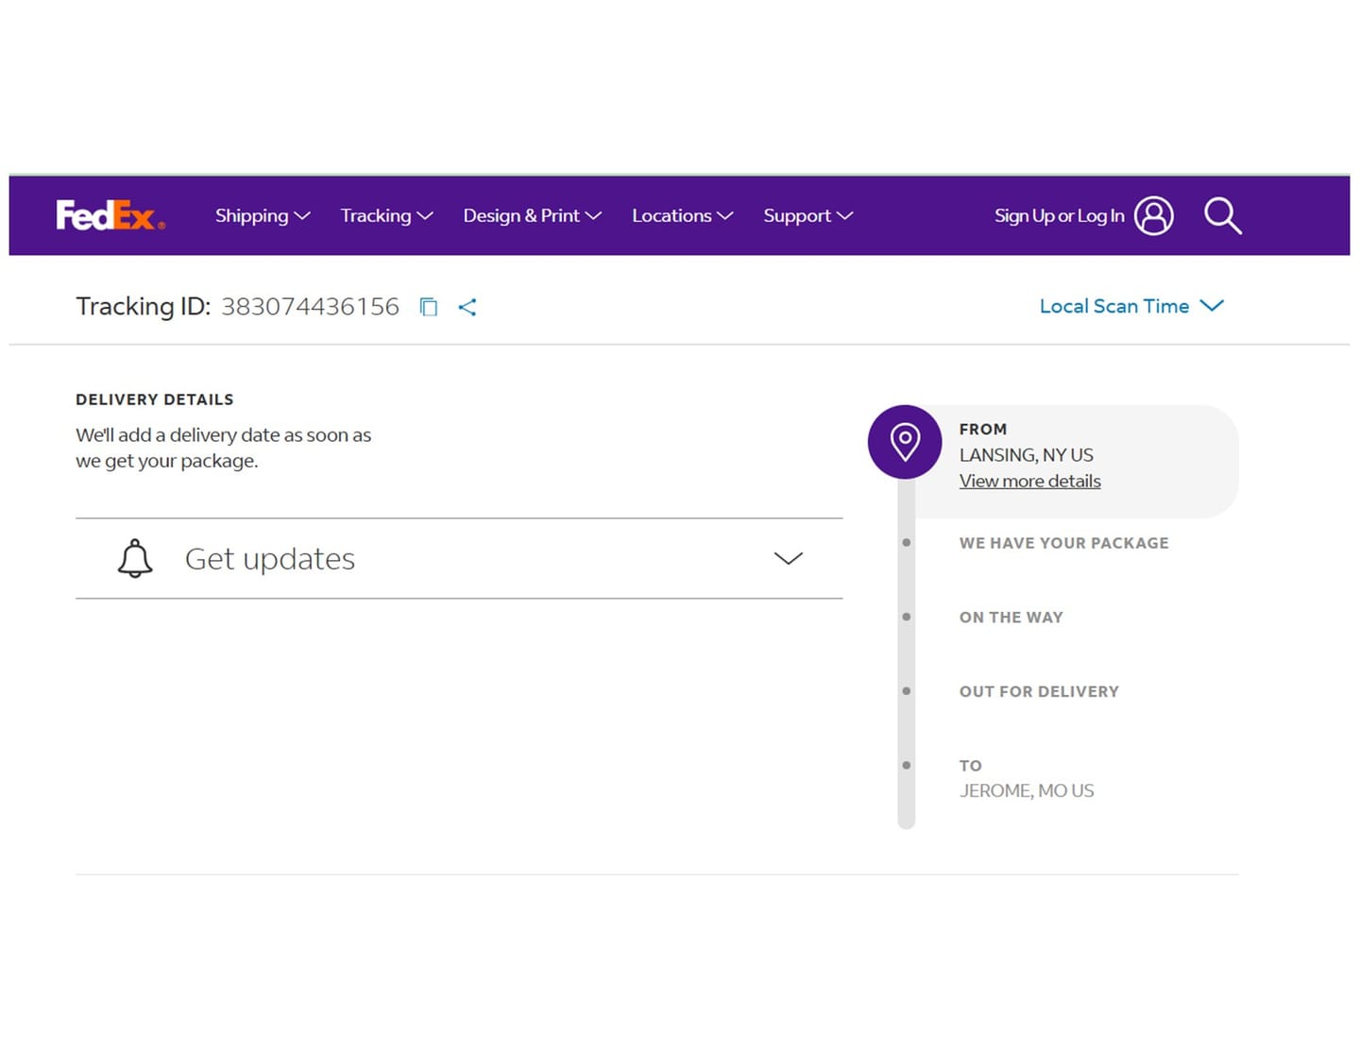1360x1051 pixels.
Task: Open the View more details link
Action: point(1029,481)
